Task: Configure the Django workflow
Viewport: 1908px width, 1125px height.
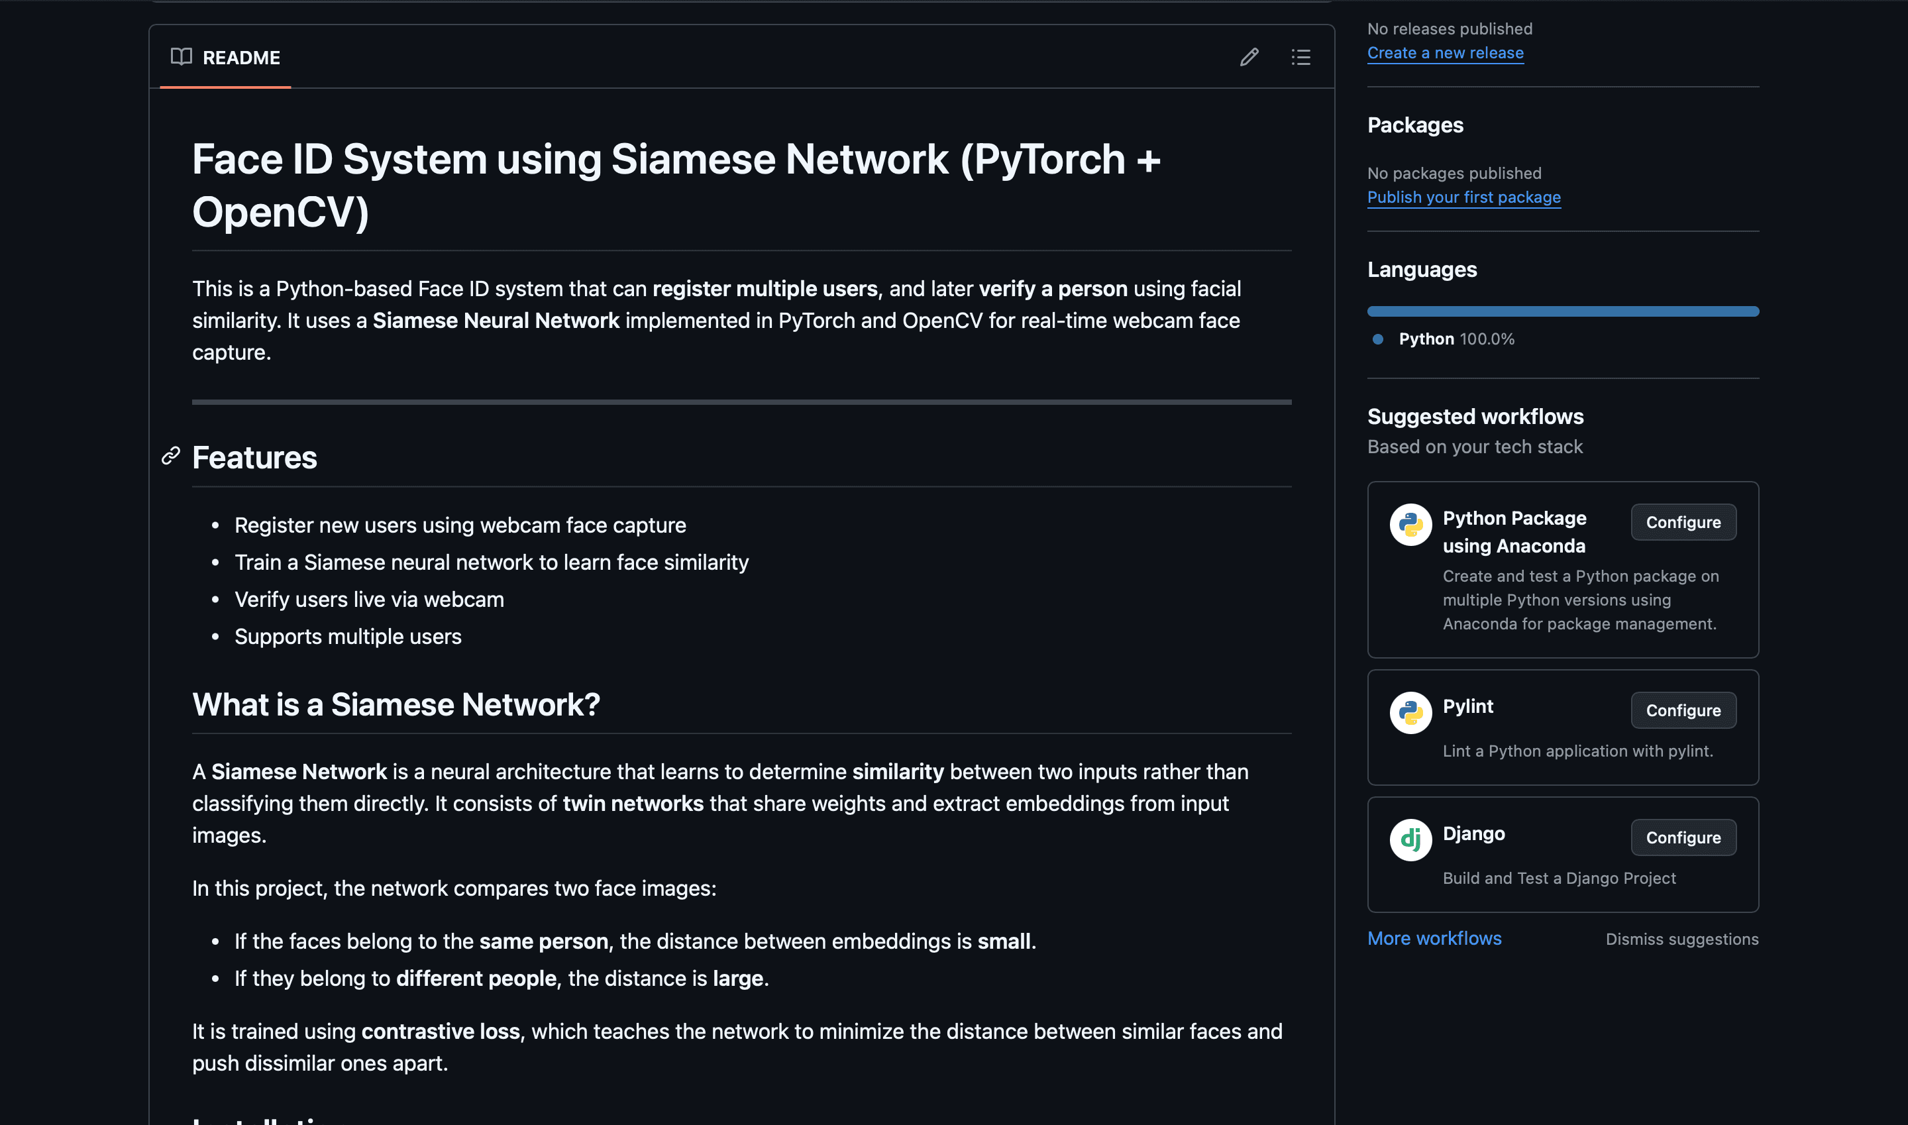Action: tap(1683, 837)
